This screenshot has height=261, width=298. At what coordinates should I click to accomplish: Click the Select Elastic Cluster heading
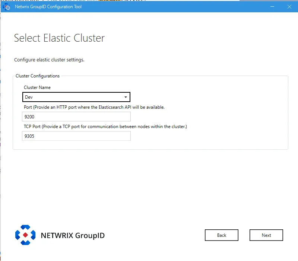point(59,38)
